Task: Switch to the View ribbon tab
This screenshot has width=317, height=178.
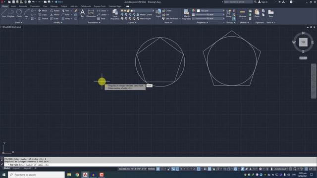Action: click(x=45, y=6)
